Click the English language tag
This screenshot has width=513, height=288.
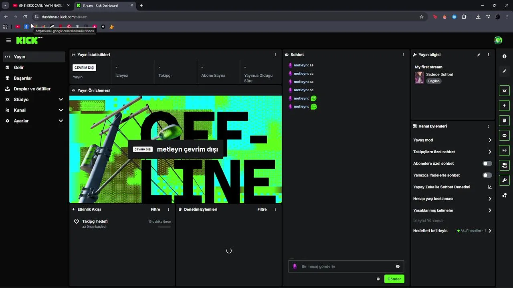434,81
